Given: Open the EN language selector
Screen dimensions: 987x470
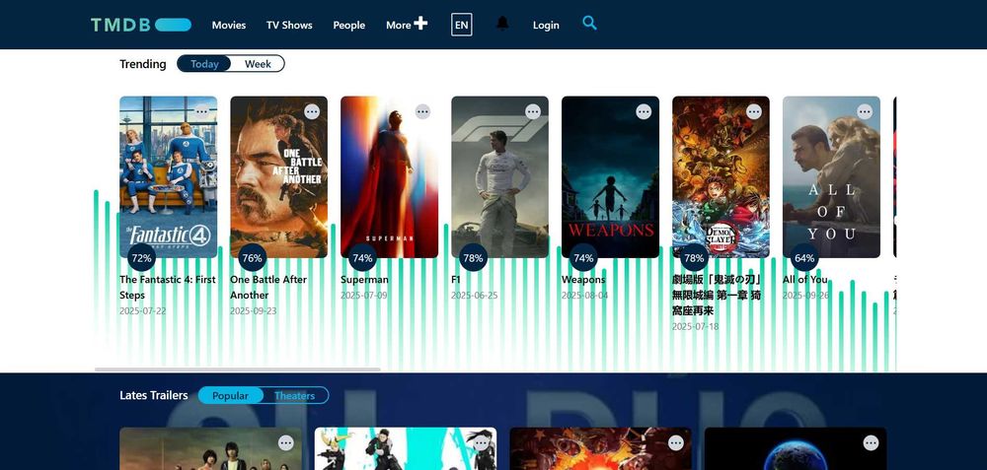Looking at the screenshot, I should tap(461, 26).
